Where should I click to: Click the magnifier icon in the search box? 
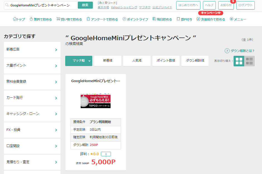[7, 5]
